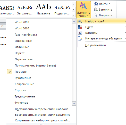Show next row of styles gallery

pos(73,10)
